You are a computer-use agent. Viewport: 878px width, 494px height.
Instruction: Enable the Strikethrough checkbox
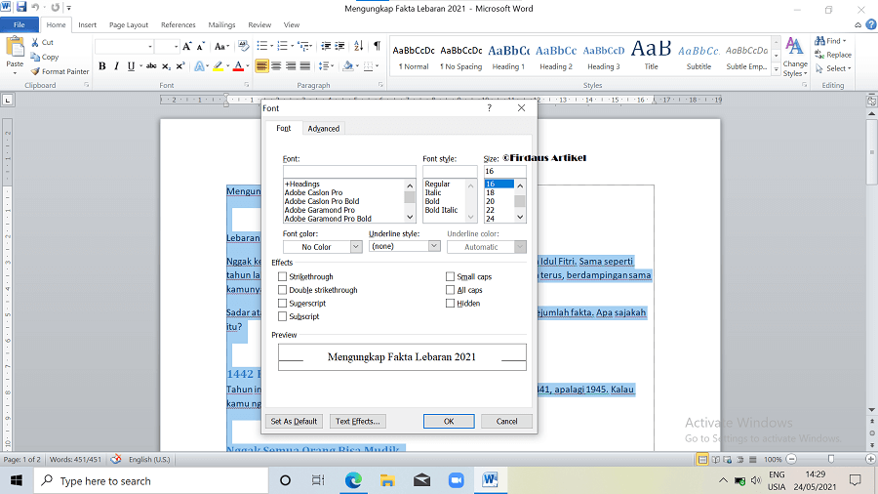coord(282,276)
